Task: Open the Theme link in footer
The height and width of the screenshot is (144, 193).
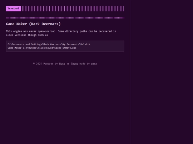Action: (x=74, y=64)
